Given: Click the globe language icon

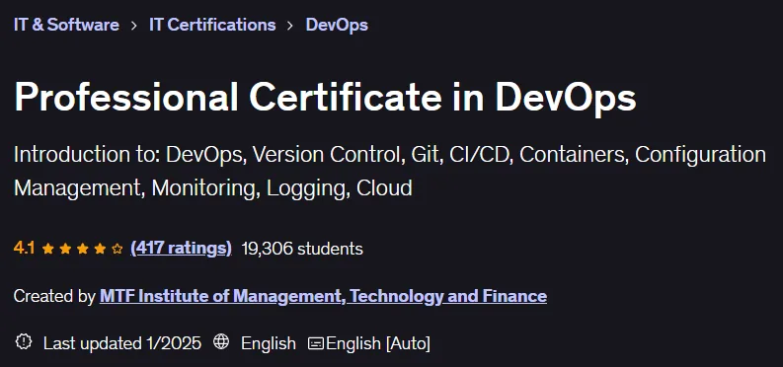Looking at the screenshot, I should click(x=221, y=342).
